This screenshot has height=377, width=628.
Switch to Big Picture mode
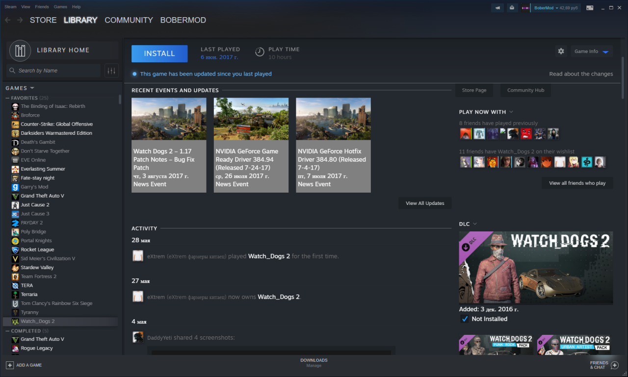[590, 8]
